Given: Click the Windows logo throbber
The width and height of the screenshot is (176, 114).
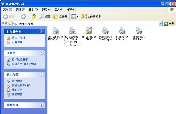Looking at the screenshot, I should click(172, 9).
